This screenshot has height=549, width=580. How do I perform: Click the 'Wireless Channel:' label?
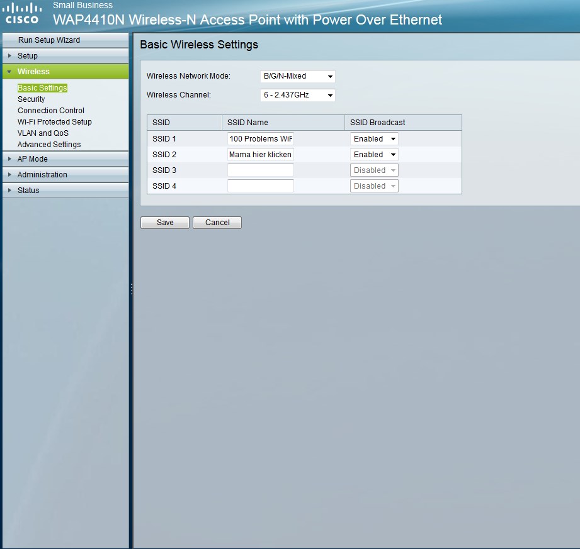[179, 94]
